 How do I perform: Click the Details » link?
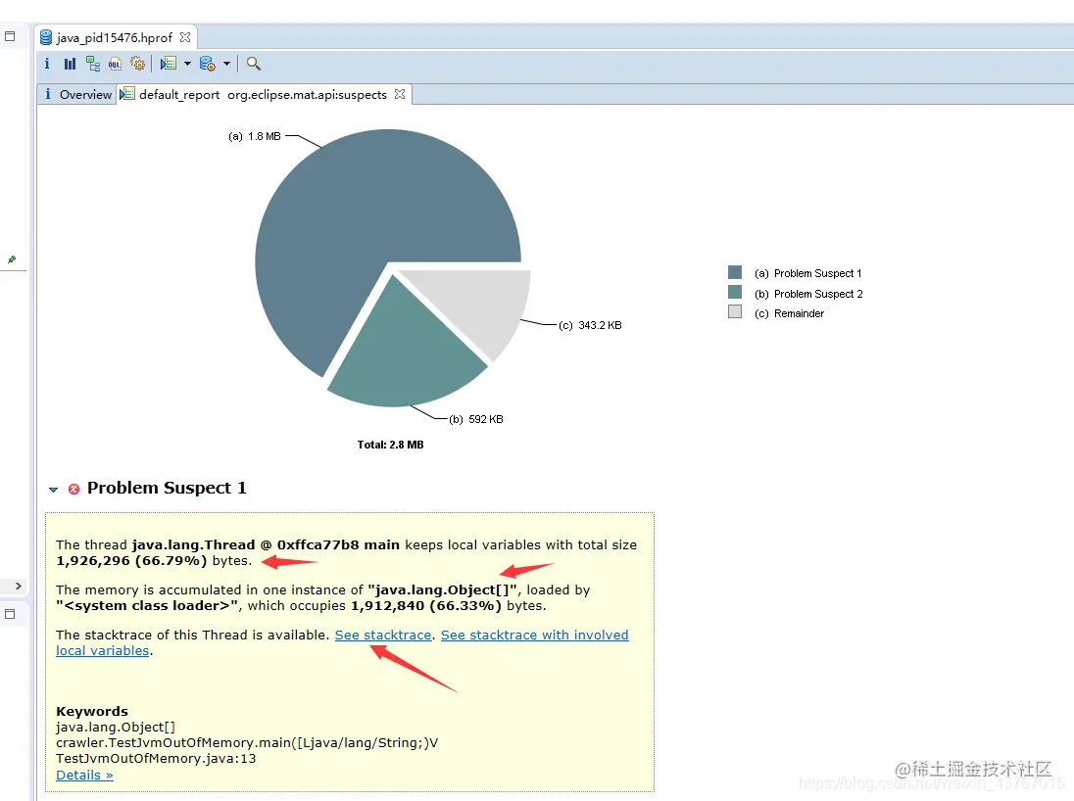tap(83, 775)
